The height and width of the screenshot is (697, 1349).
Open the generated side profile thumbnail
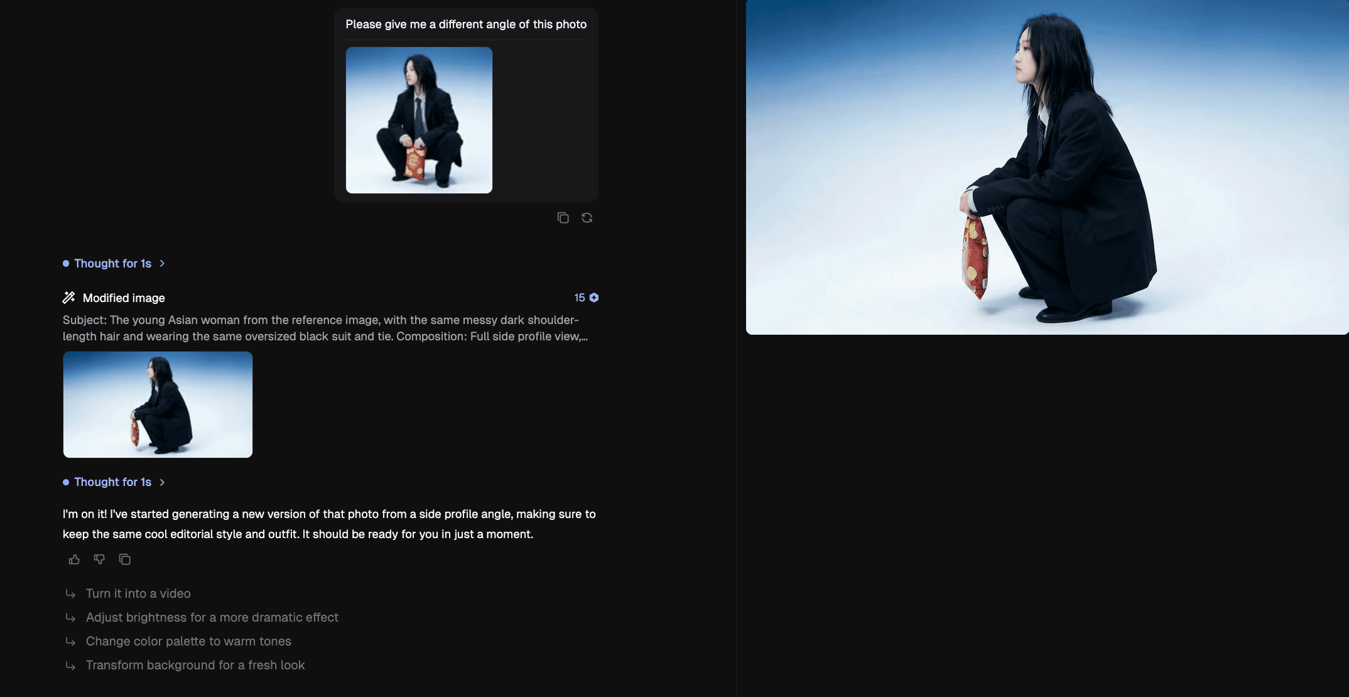pos(158,404)
